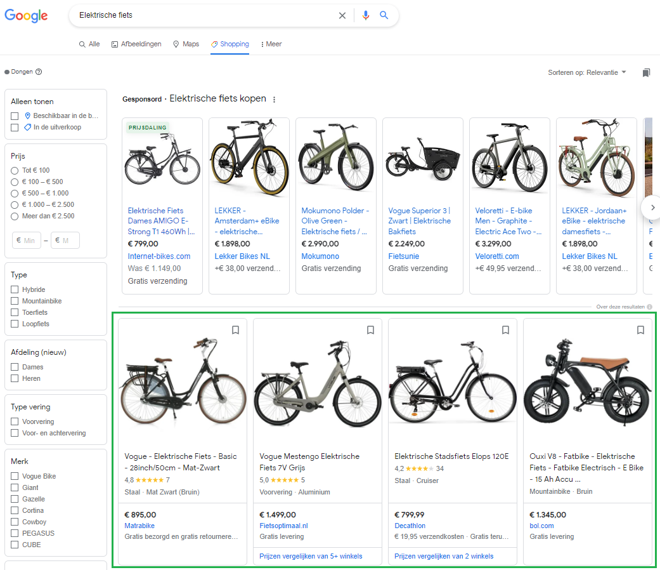
Task: Start voice search with the microphone icon
Action: click(366, 16)
